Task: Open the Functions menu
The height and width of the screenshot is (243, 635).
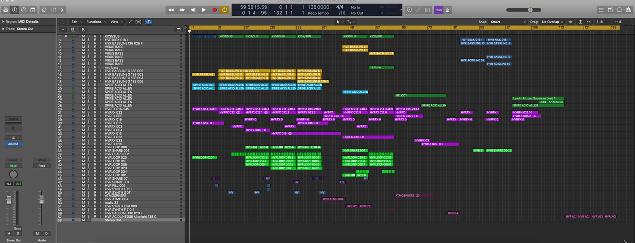Action: coord(96,22)
